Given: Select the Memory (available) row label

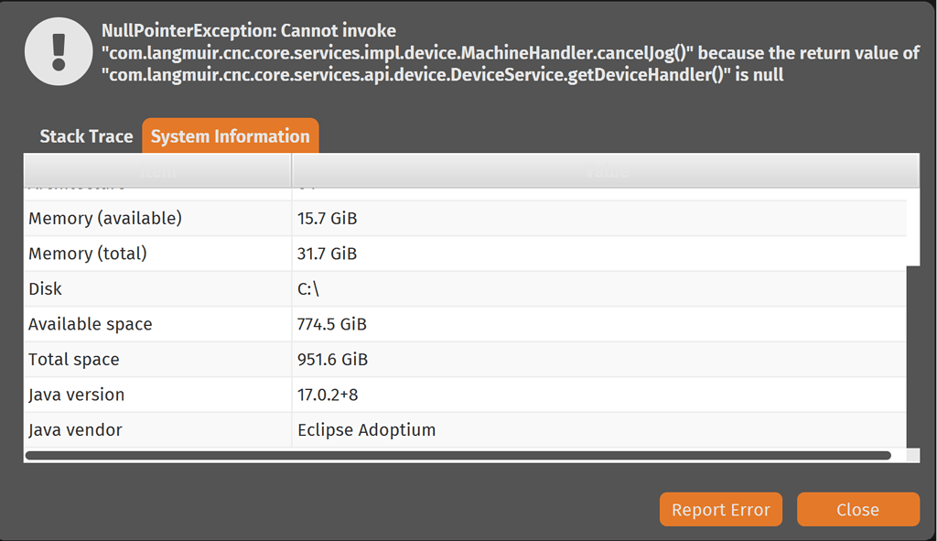Looking at the screenshot, I should (105, 219).
